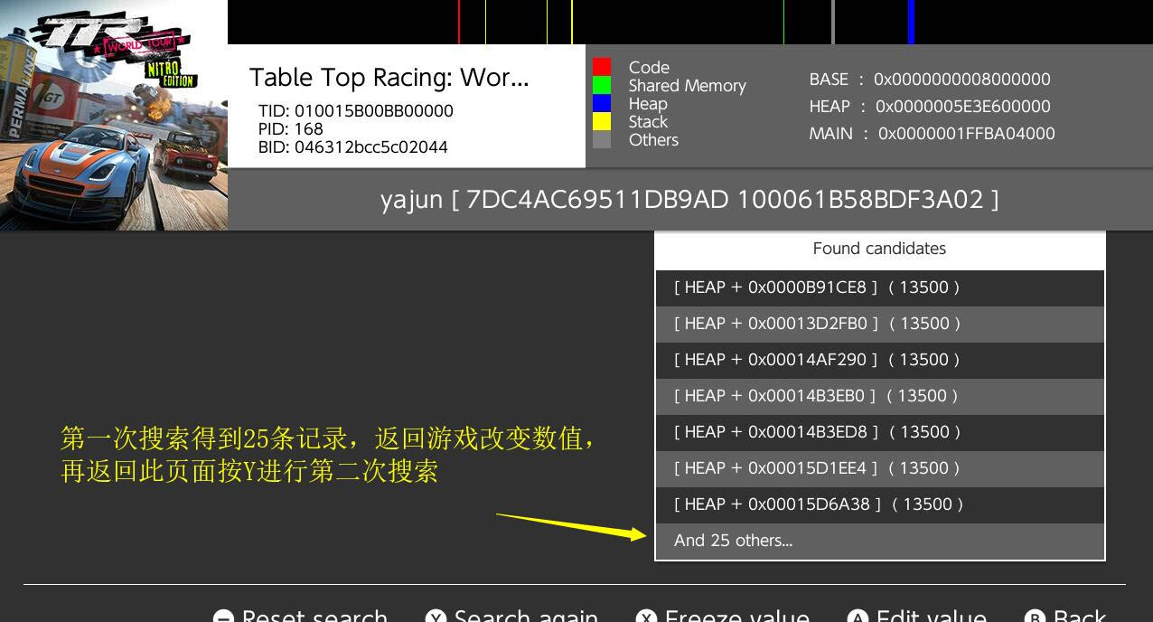Click the game title 'Table Top Racing: Wor...'
The width and height of the screenshot is (1153, 622).
(x=389, y=78)
